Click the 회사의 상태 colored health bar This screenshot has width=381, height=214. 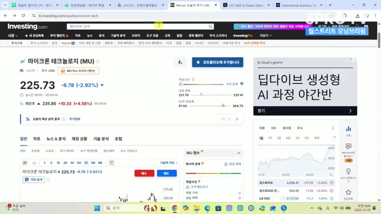pos(213,173)
